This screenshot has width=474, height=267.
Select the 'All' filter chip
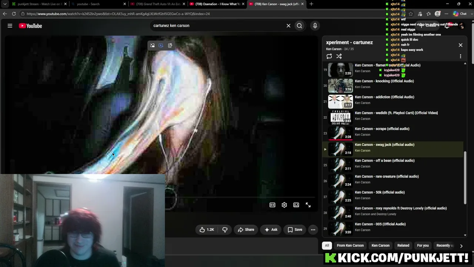coord(327,245)
